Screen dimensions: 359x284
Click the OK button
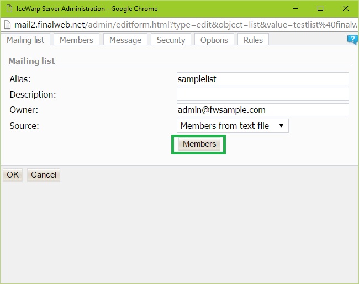13,175
